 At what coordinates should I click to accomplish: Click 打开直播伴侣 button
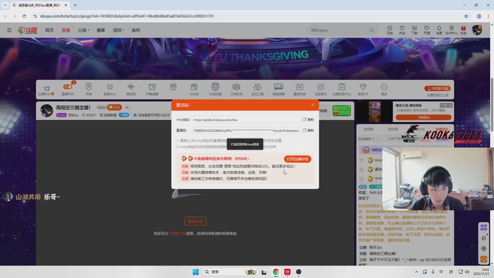(298, 159)
